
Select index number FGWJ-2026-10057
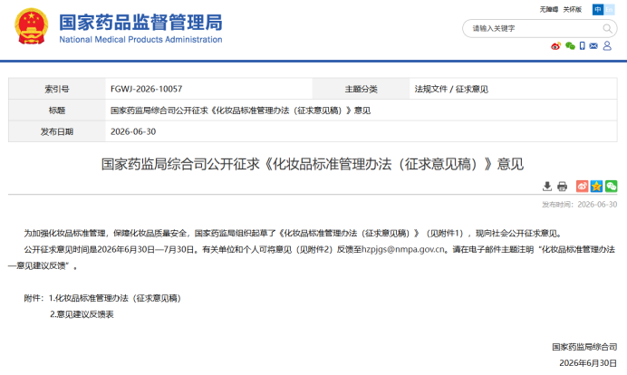click(147, 89)
